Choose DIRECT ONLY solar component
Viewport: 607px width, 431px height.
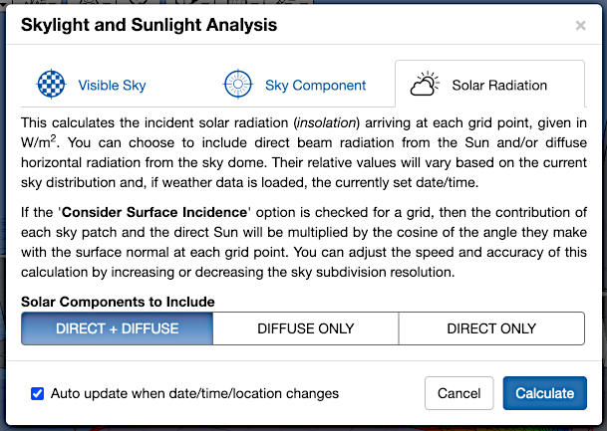491,328
